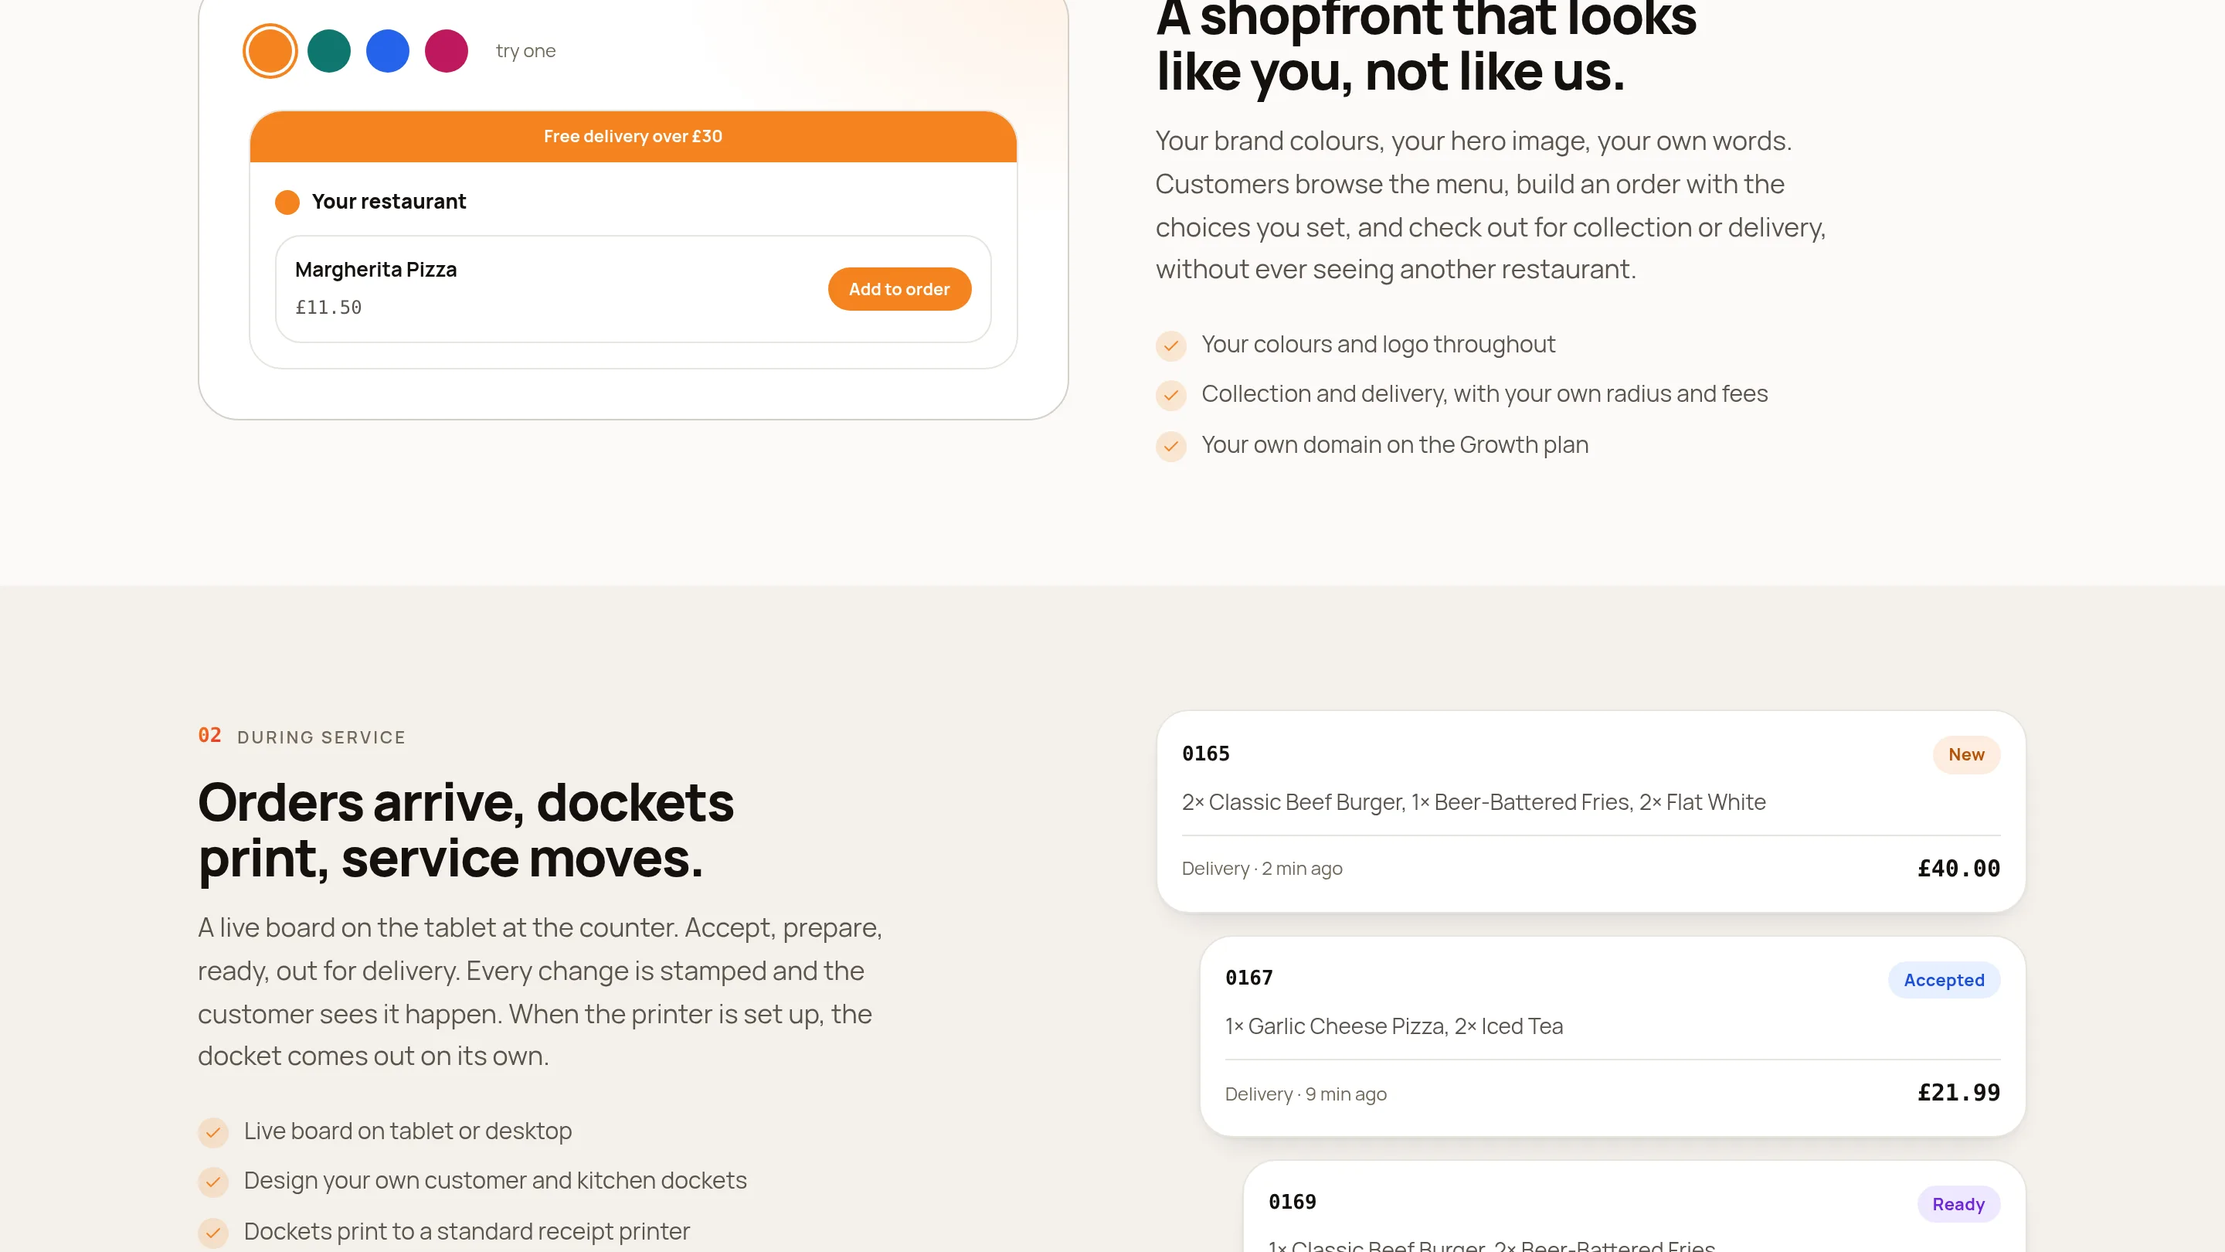Click 'Live board on tablet or desktop' text

(x=408, y=1131)
